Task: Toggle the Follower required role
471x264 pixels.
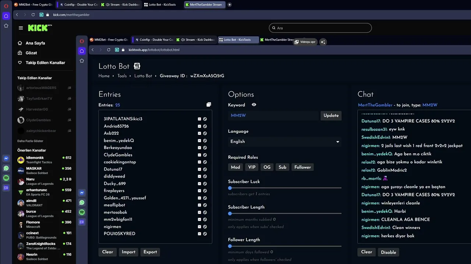Action: tap(302, 167)
